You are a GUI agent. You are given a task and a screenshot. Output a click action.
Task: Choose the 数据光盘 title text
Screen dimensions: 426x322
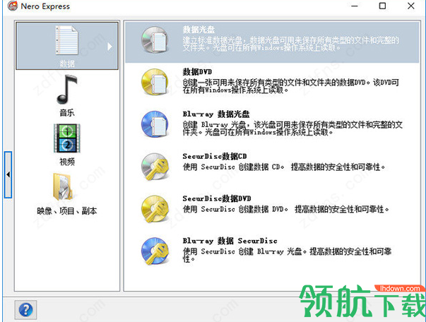click(x=199, y=30)
